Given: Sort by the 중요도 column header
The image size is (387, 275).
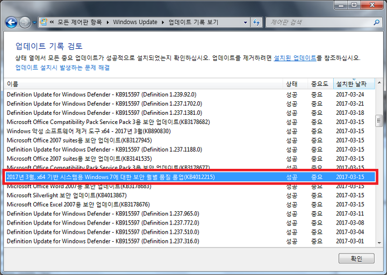Looking at the screenshot, I should 320,84.
